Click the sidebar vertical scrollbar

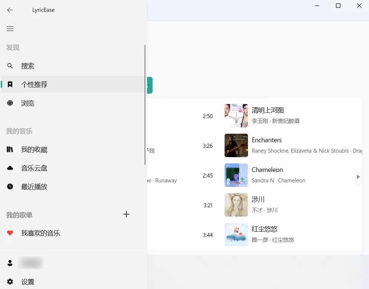145,105
